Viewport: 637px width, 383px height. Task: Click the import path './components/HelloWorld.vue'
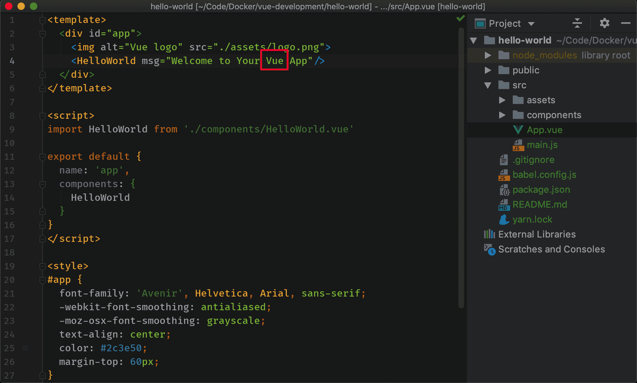click(x=269, y=129)
